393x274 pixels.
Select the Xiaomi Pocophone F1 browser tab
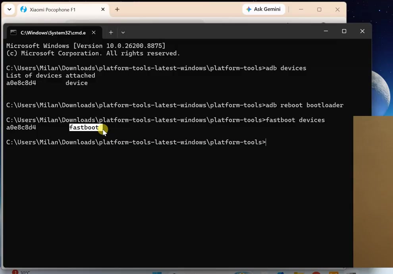click(63, 10)
